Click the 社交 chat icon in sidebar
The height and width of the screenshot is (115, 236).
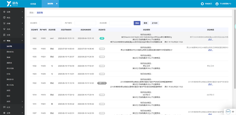tap(4, 107)
